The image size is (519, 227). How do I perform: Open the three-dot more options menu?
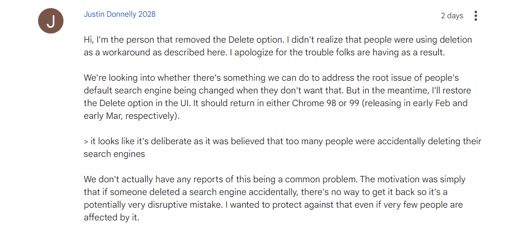click(x=476, y=16)
